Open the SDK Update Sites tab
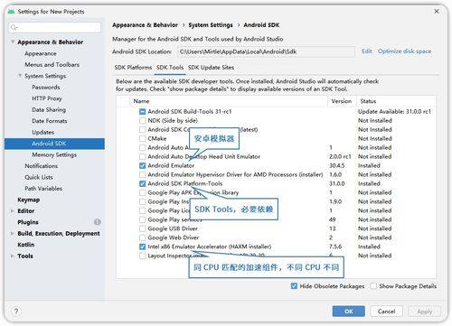This screenshot has height=326, width=452. tap(211, 68)
